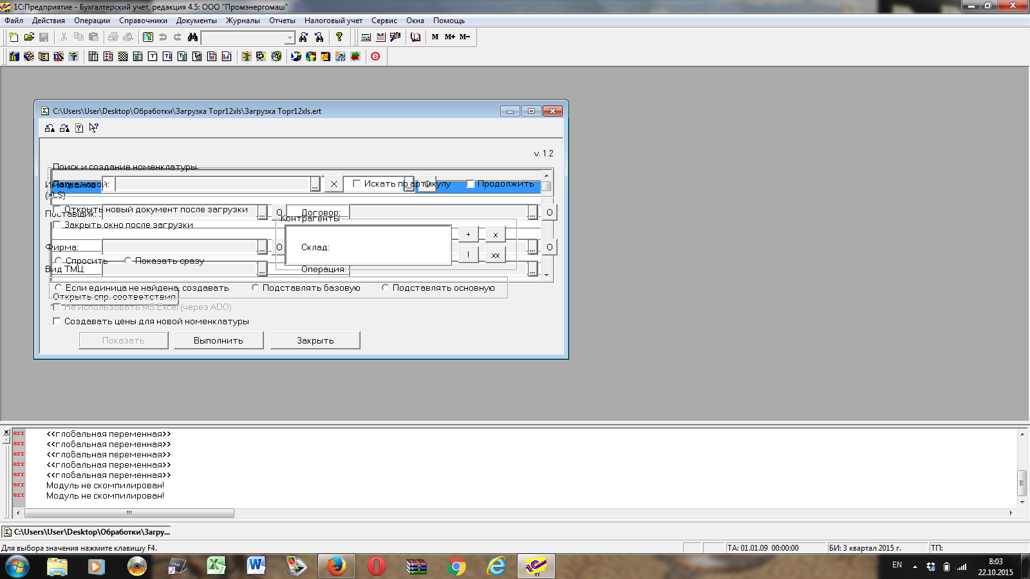
Task: Click the ellipsis button of Фирма field
Action: tap(262, 248)
